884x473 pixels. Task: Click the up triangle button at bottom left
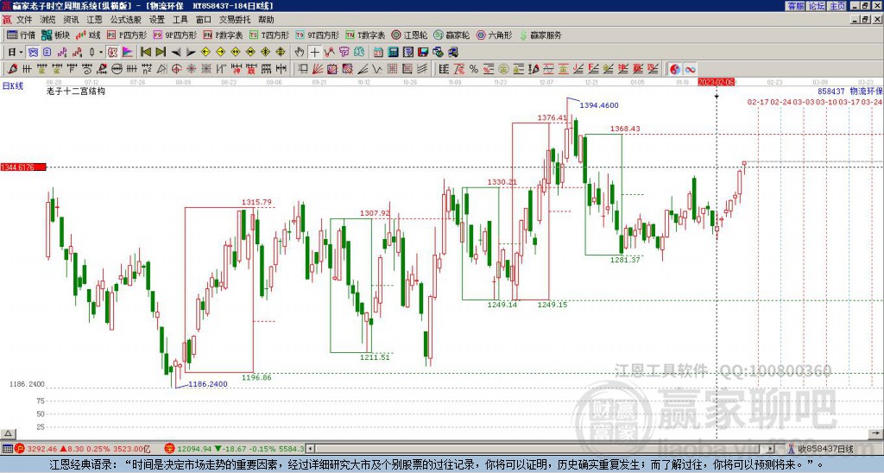8,433
